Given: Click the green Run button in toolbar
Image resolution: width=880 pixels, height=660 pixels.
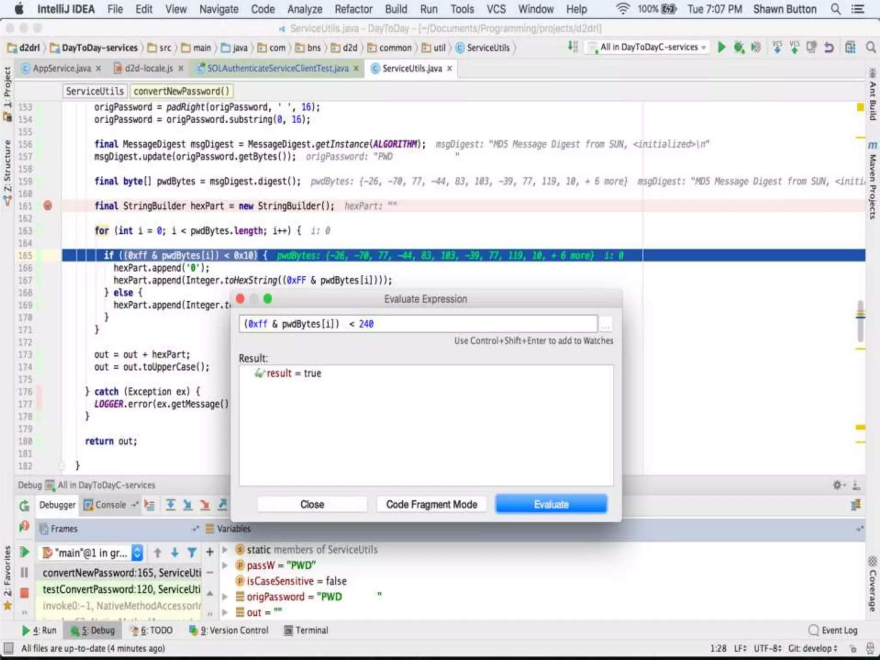Looking at the screenshot, I should tap(721, 47).
